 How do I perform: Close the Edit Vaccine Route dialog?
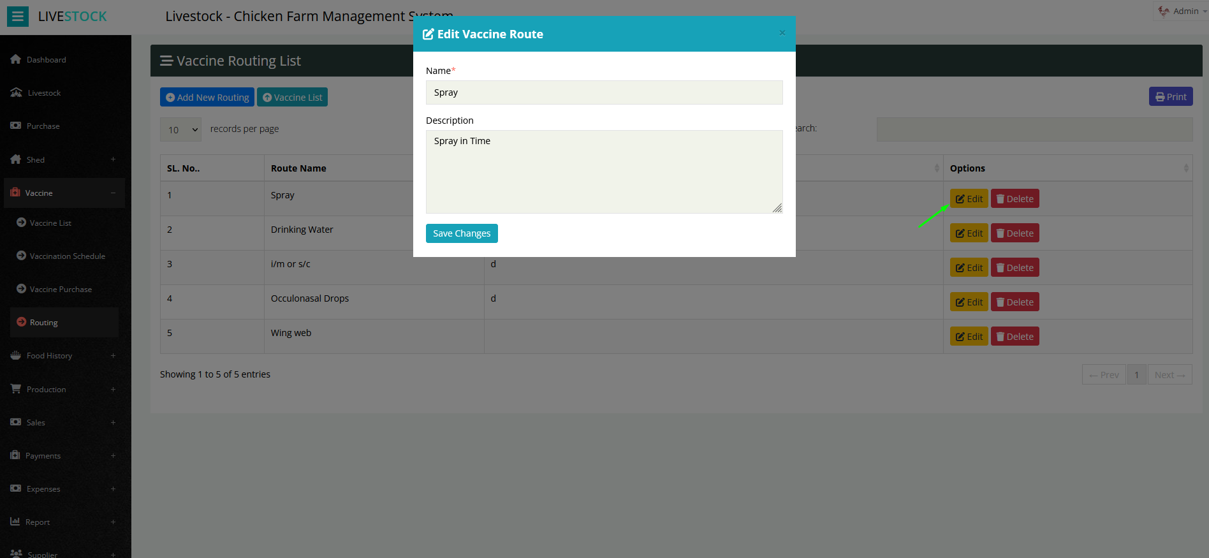click(782, 33)
